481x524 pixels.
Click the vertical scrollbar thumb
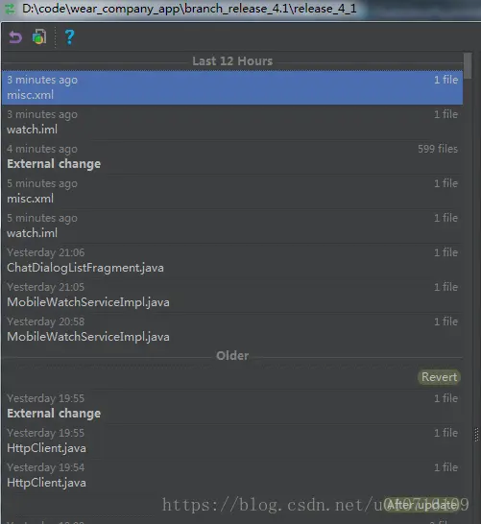468,66
